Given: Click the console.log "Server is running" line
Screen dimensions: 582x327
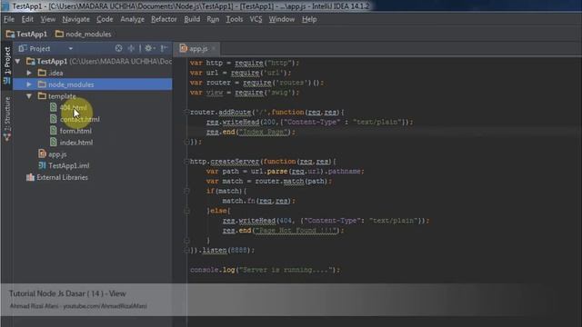Looking at the screenshot, I should click(265, 270).
